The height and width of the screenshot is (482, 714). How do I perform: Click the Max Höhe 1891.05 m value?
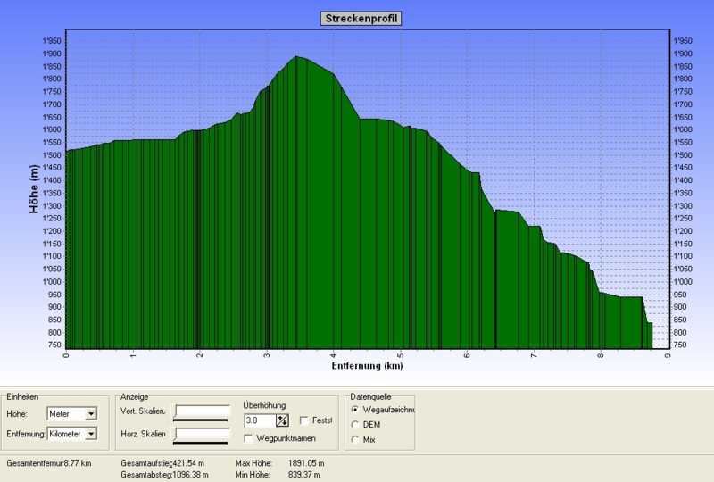pos(306,463)
